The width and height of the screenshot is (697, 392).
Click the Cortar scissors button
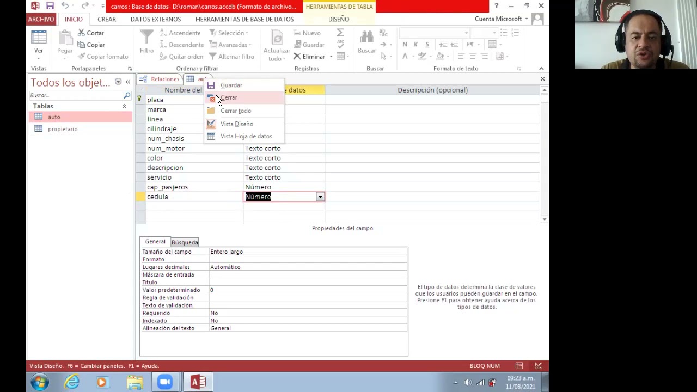click(x=90, y=33)
